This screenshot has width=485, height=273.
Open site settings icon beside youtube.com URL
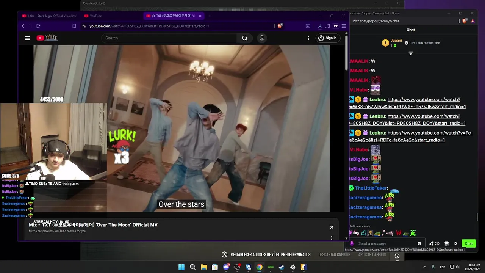coord(84,26)
